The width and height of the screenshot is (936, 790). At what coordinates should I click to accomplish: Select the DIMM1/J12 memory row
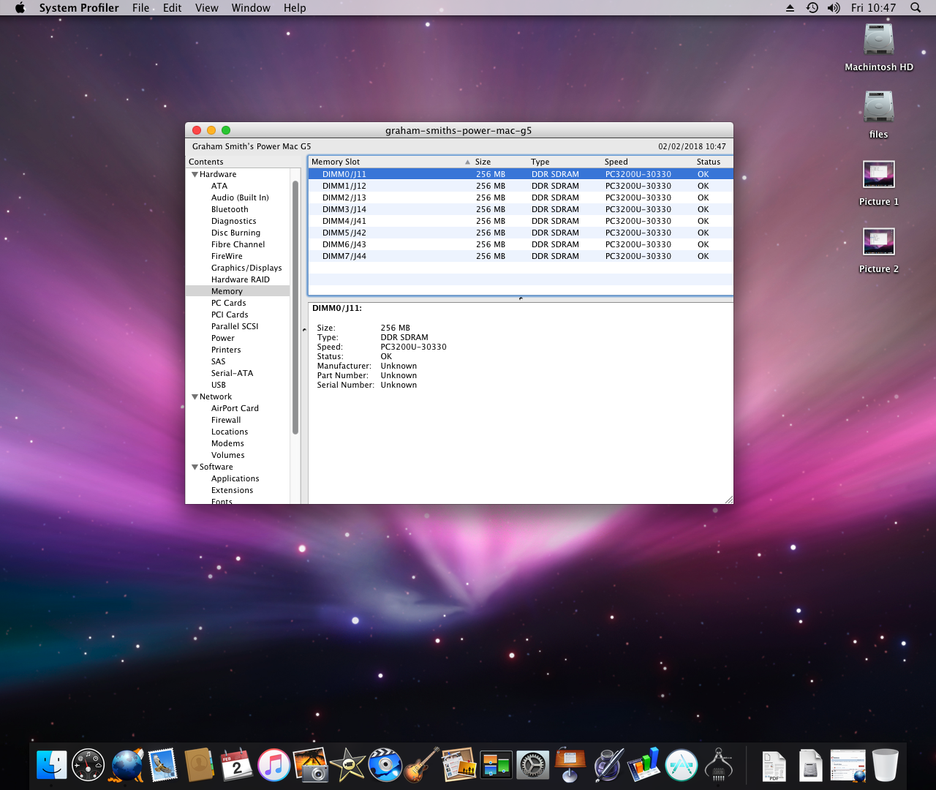point(521,187)
